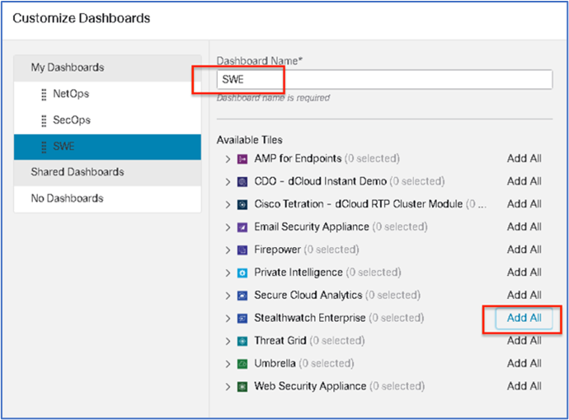Click the Stealthwatch Enterprise label
569x420 pixels.
click(309, 318)
